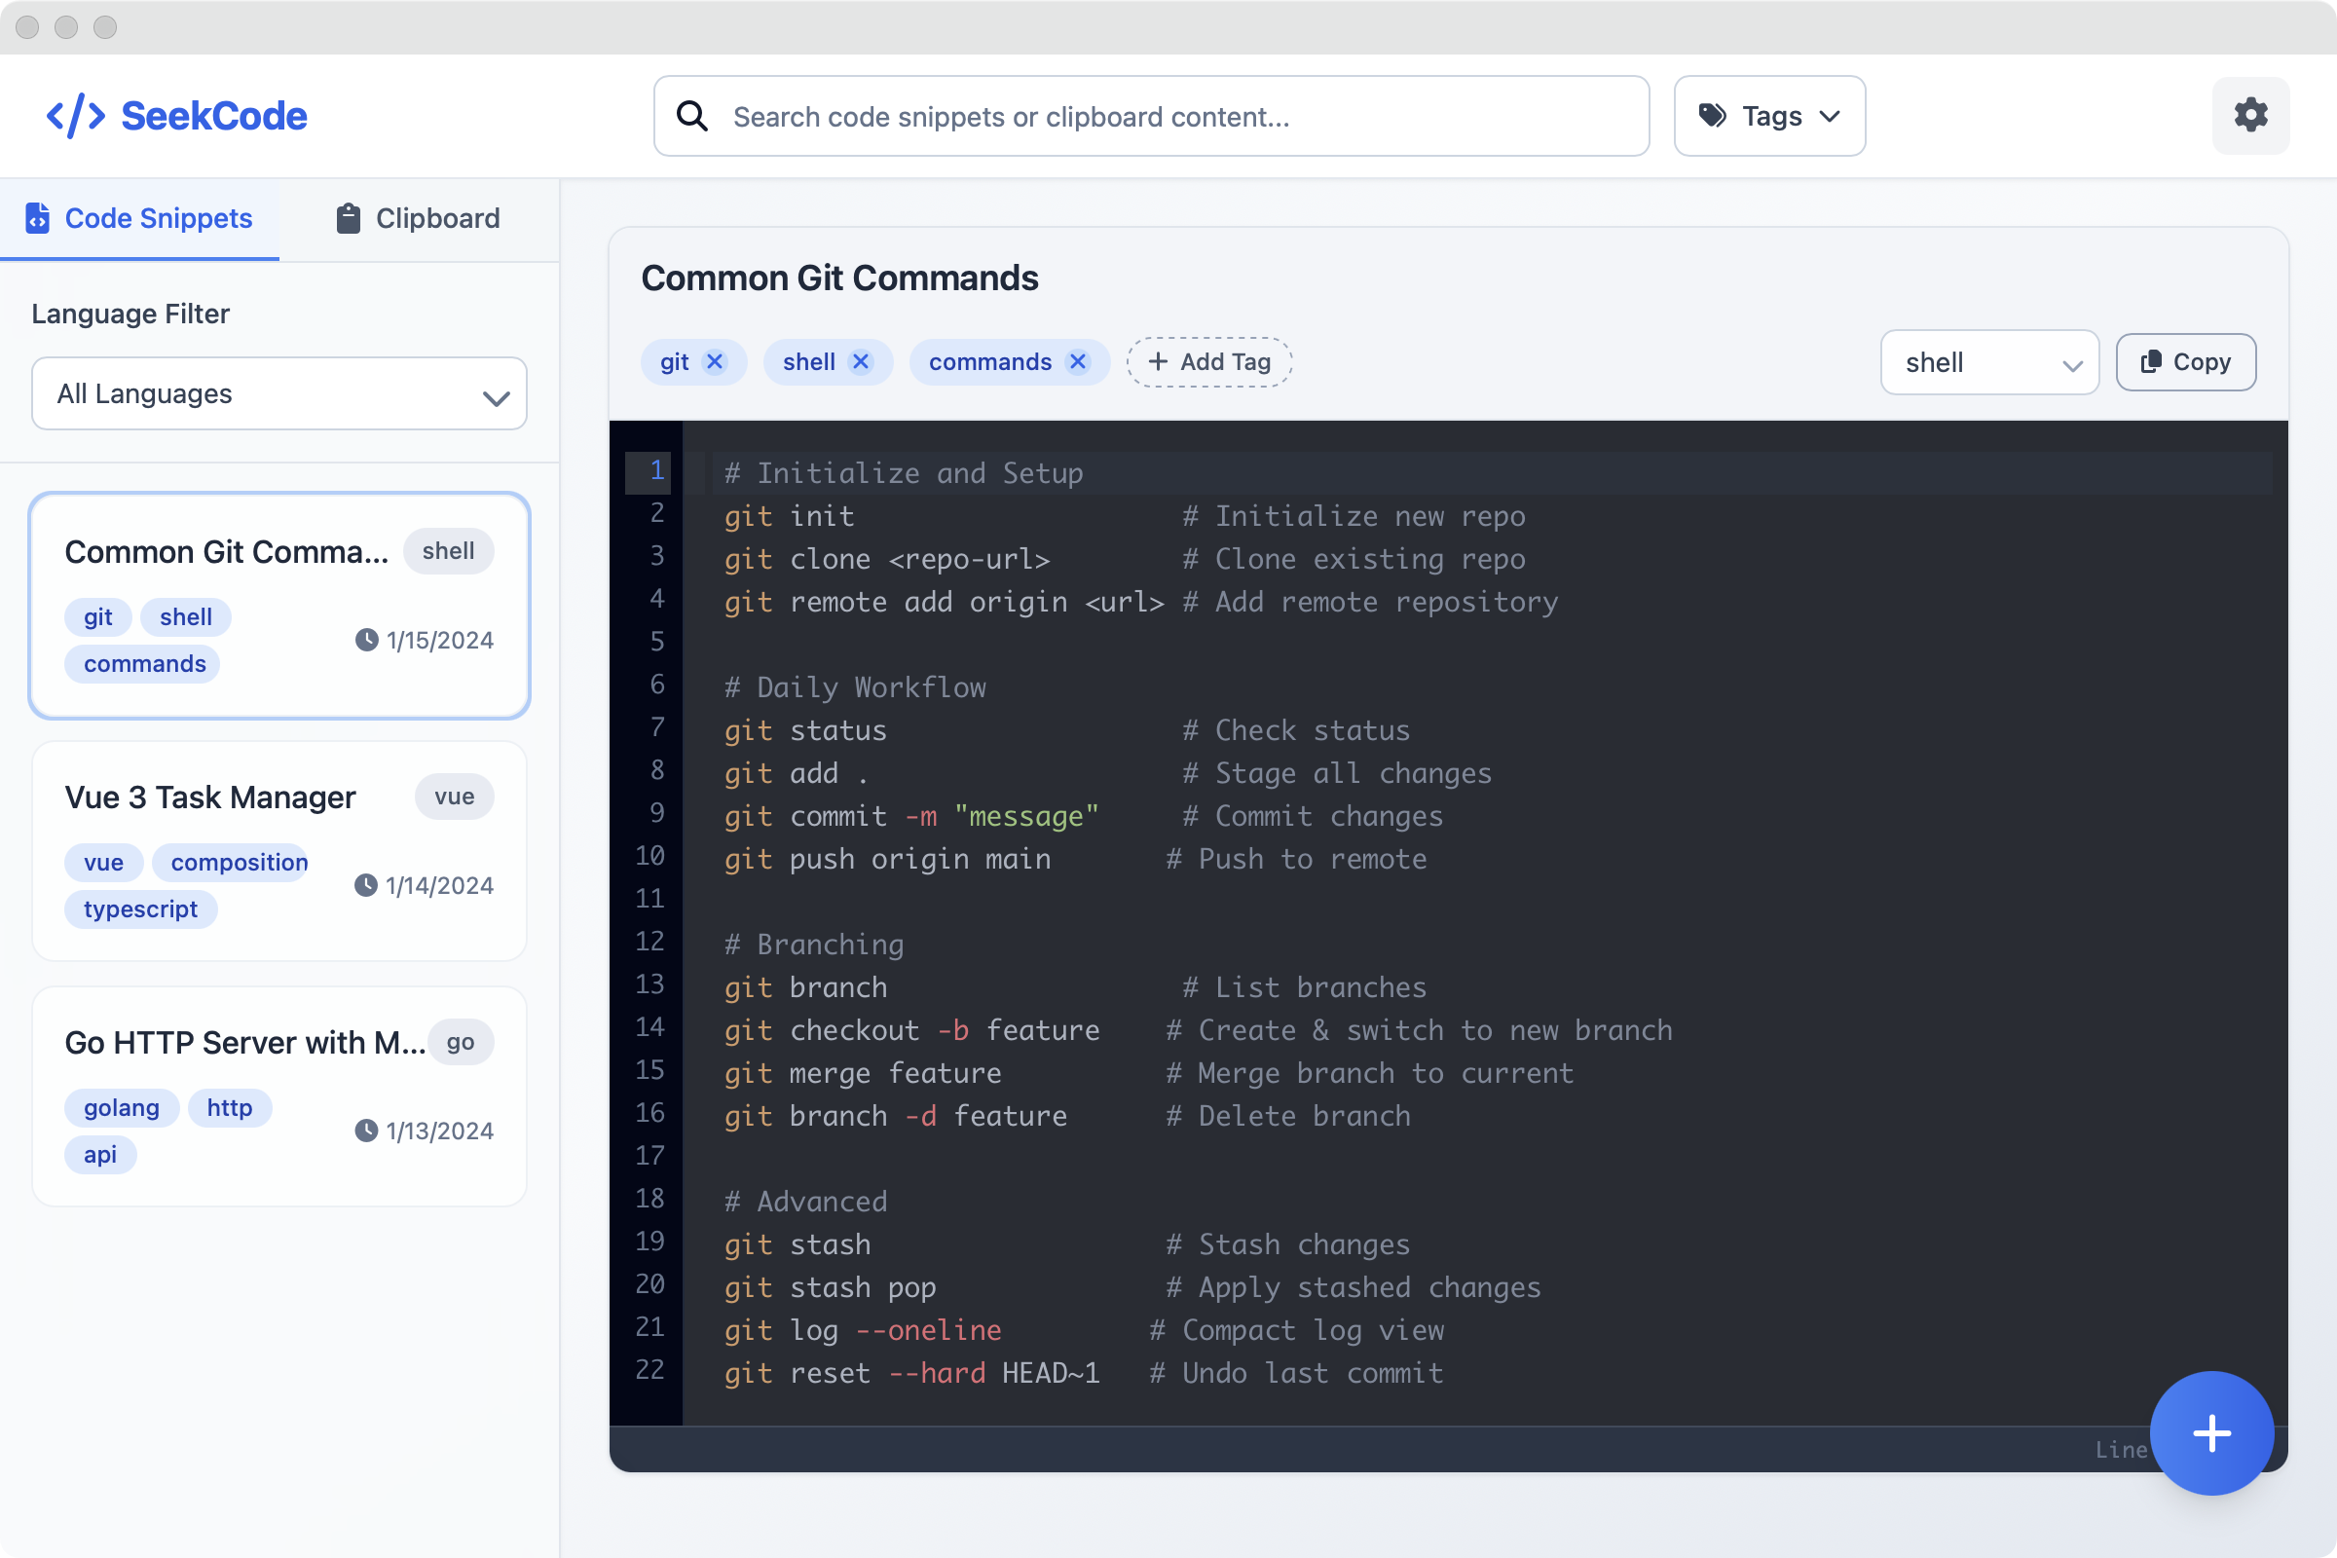
Task: Click the copy icon inside the Copy button
Action: coord(2151,361)
